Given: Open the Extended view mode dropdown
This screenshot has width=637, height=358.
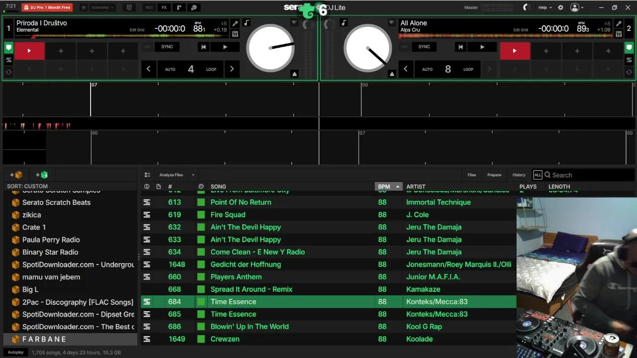Looking at the screenshot, I should (x=103, y=7).
